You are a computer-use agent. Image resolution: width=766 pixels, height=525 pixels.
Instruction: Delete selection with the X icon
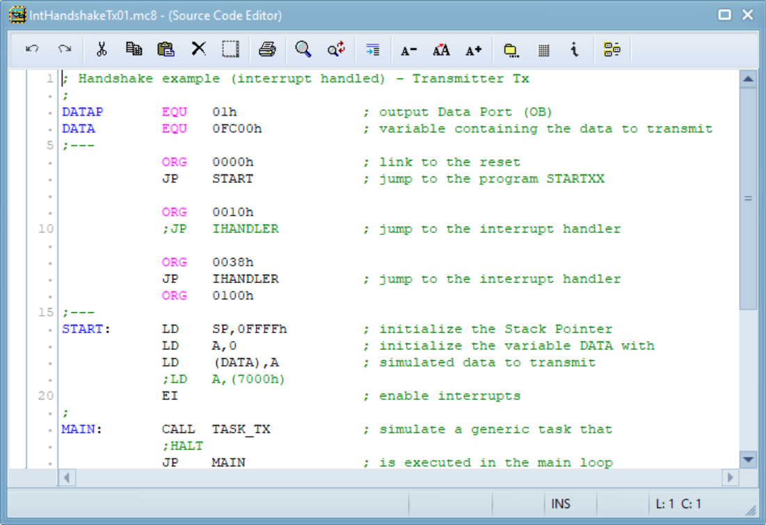pyautogui.click(x=198, y=49)
